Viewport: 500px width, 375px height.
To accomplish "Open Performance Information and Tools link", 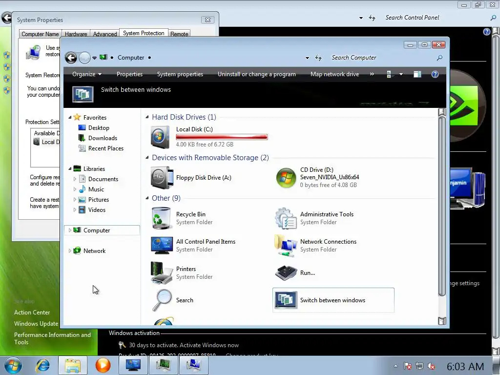I will click(52, 338).
